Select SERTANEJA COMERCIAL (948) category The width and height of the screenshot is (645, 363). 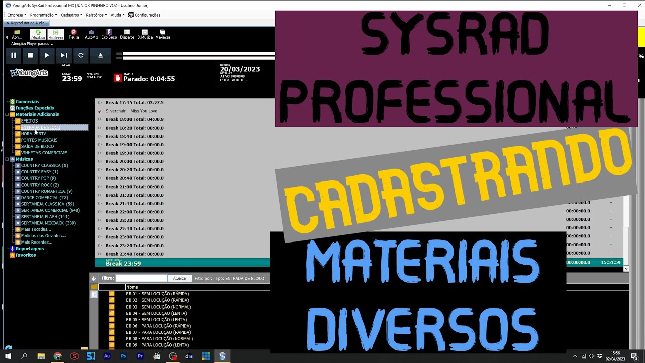point(50,210)
